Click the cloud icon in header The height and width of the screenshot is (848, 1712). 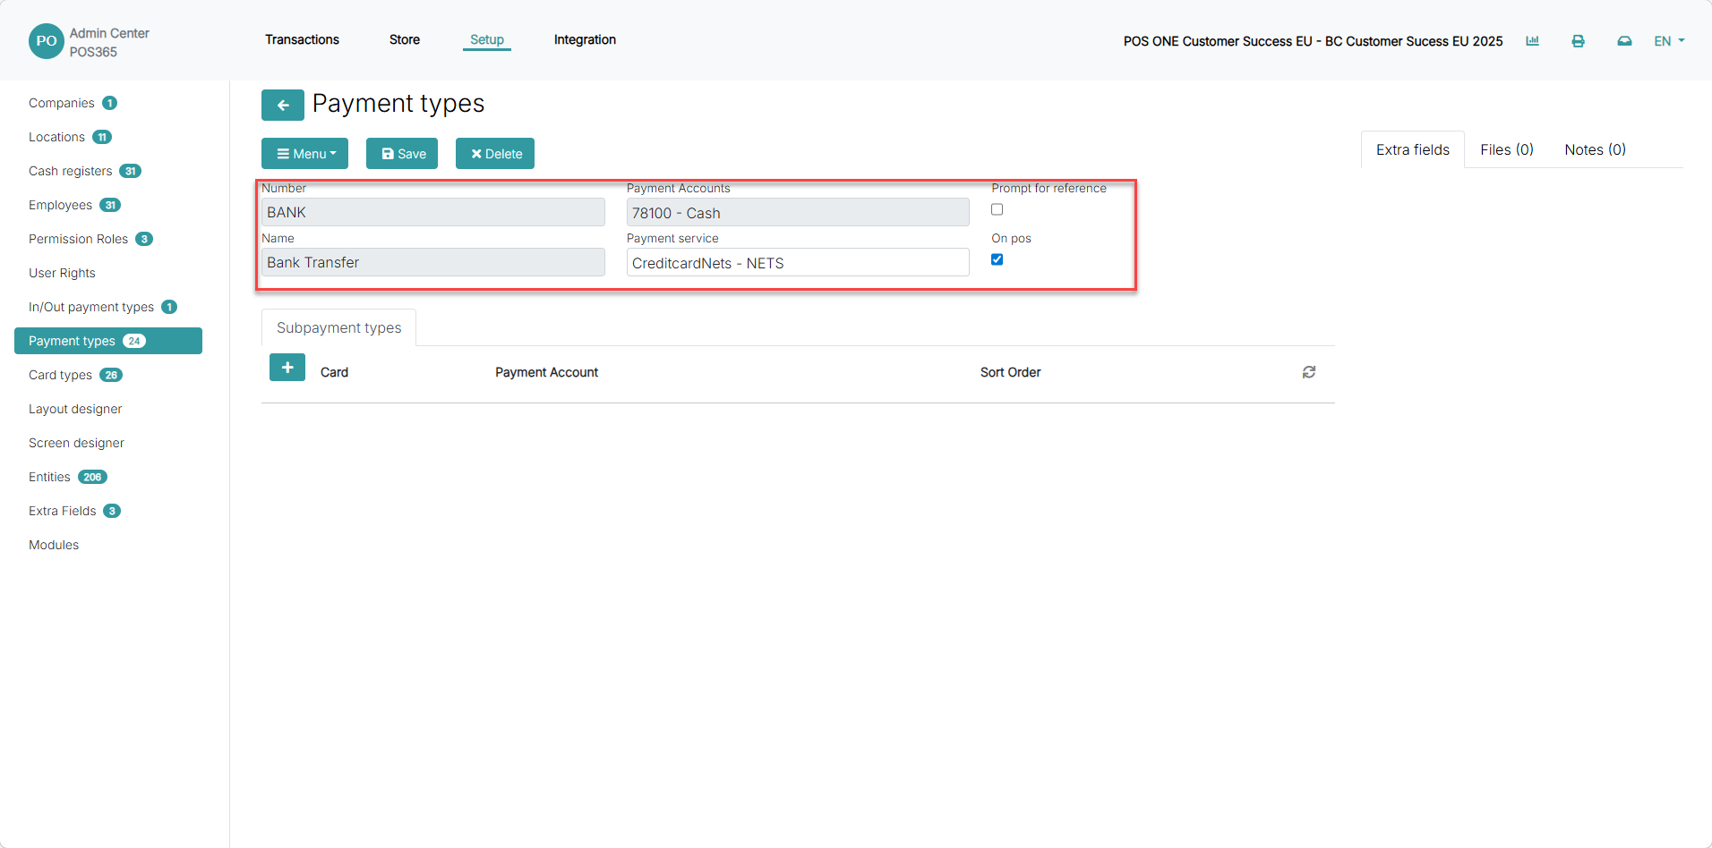(1624, 41)
